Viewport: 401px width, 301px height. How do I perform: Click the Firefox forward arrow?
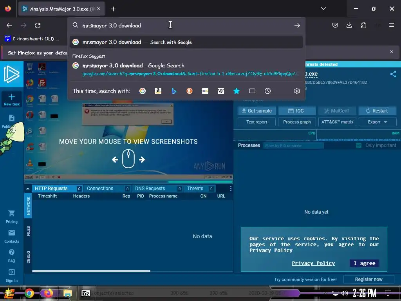(x=23, y=25)
